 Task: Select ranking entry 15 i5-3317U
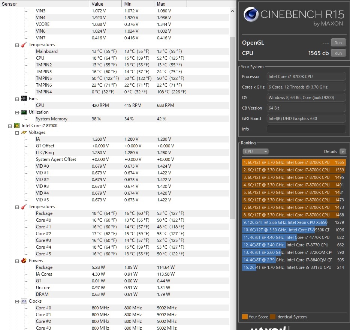point(294,267)
